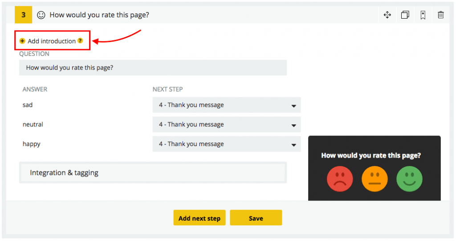The height and width of the screenshot is (241, 456).
Task: Click the move step crosshair icon
Action: coord(387,15)
